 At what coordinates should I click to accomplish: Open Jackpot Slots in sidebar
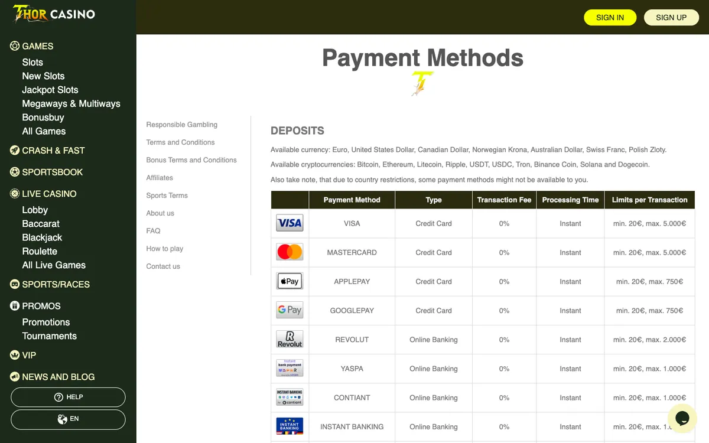(x=50, y=90)
